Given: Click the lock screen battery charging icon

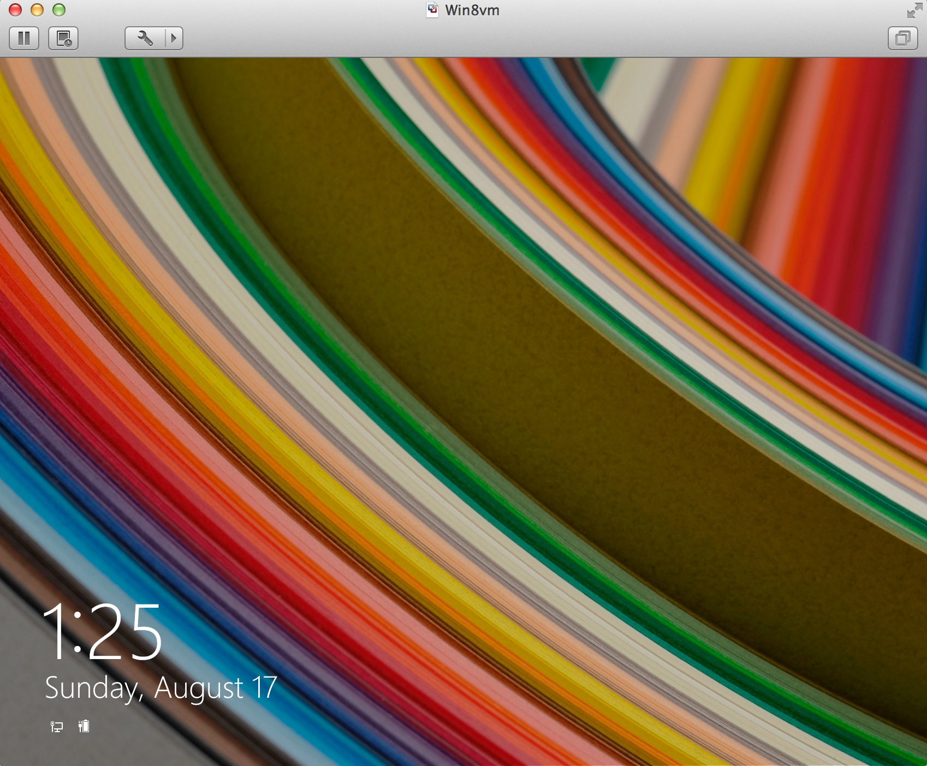Looking at the screenshot, I should [x=84, y=726].
